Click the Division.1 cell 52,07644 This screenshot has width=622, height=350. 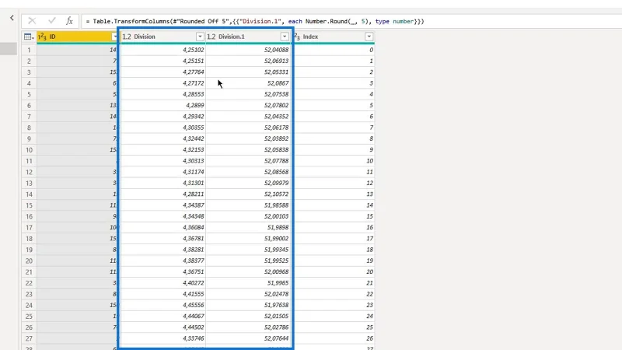click(248, 338)
